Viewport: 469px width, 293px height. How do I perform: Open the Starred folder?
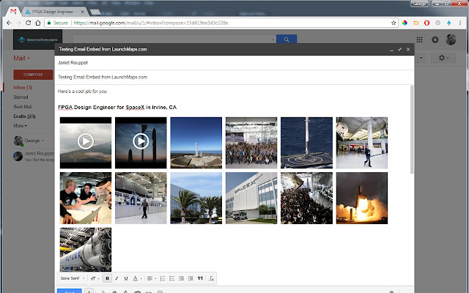click(21, 97)
